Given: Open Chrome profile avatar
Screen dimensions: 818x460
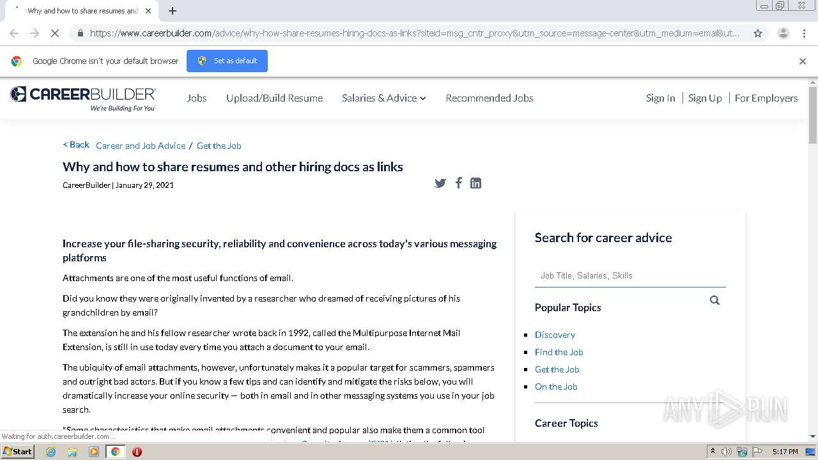Looking at the screenshot, I should [783, 33].
